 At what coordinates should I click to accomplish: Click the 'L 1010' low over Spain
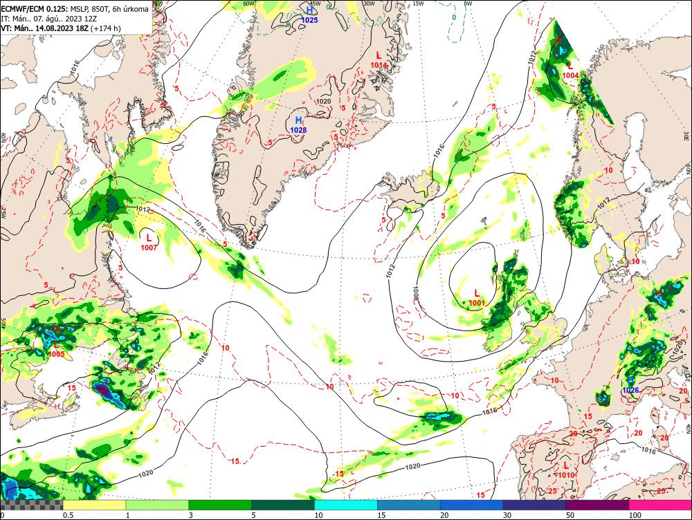tap(566, 470)
